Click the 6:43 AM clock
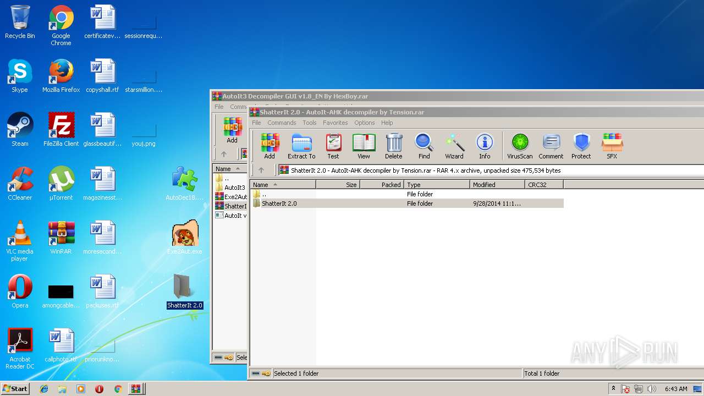The width and height of the screenshot is (704, 396). [676, 389]
